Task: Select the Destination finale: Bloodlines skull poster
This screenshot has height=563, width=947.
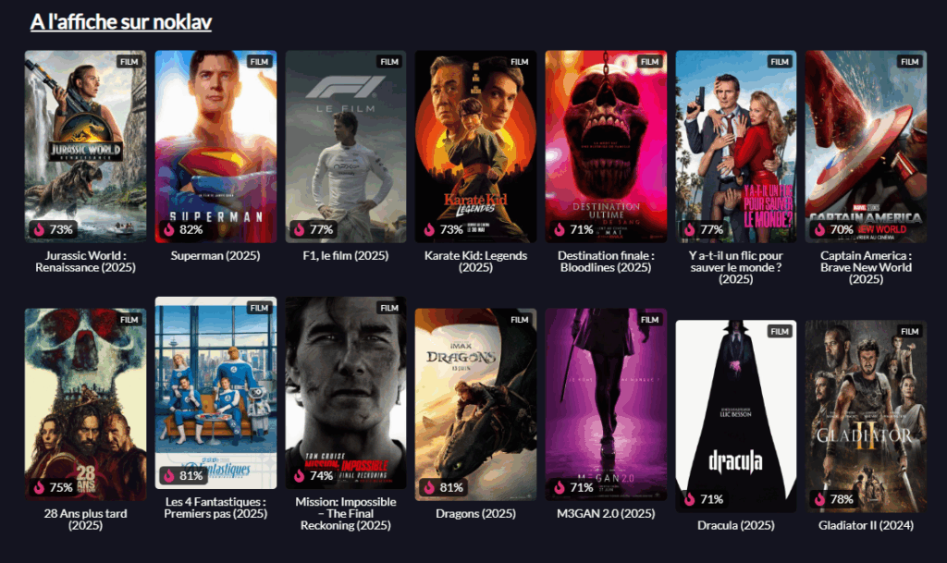Action: (606, 147)
